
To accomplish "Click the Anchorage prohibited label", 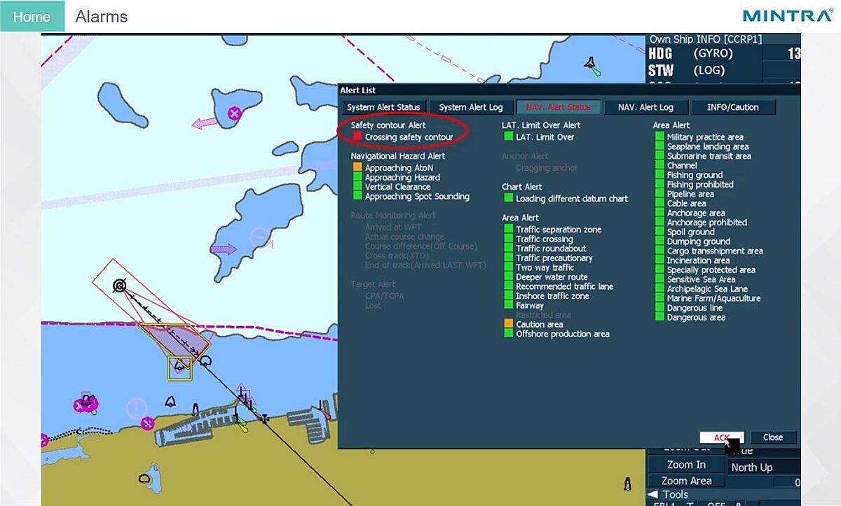I will [x=706, y=223].
